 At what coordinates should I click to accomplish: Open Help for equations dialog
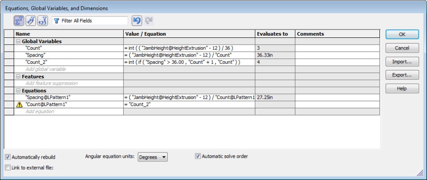point(402,89)
